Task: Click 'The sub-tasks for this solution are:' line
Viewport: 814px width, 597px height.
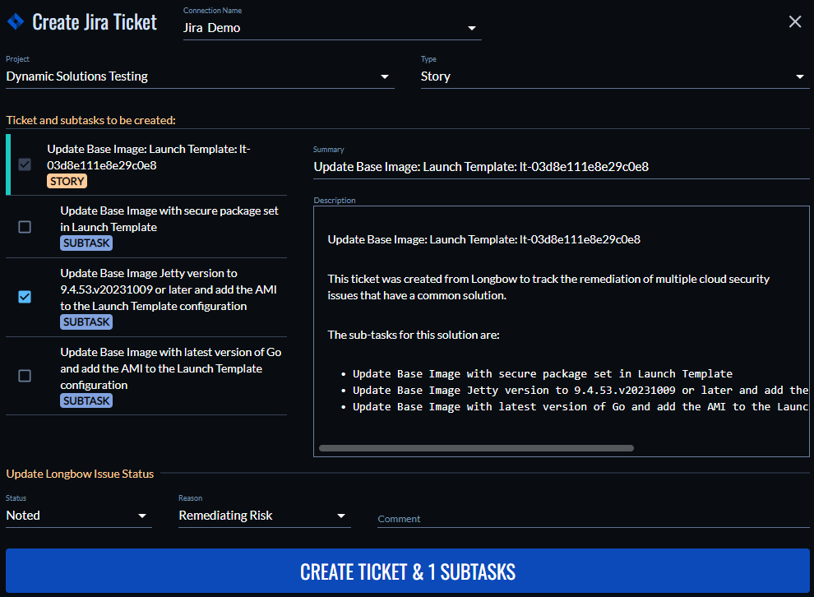Action: 414,335
